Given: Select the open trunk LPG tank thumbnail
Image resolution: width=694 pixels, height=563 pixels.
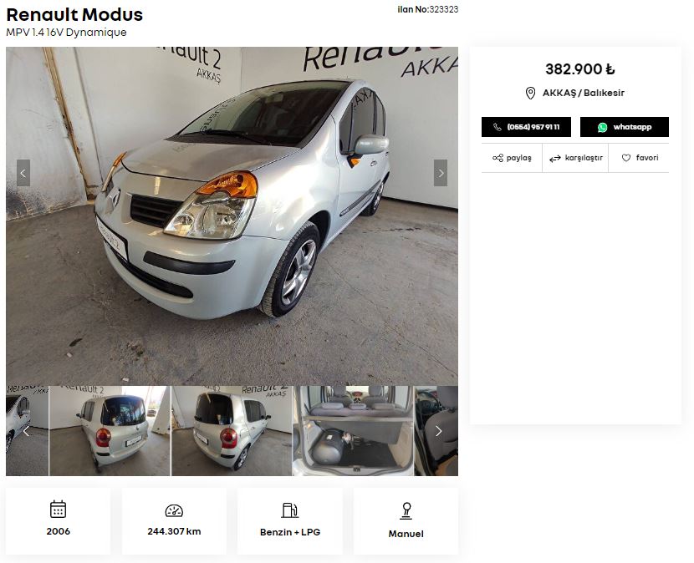Looking at the screenshot, I should click(x=353, y=431).
